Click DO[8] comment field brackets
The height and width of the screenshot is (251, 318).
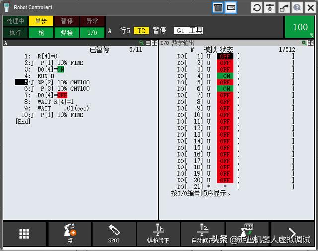coord(266,102)
